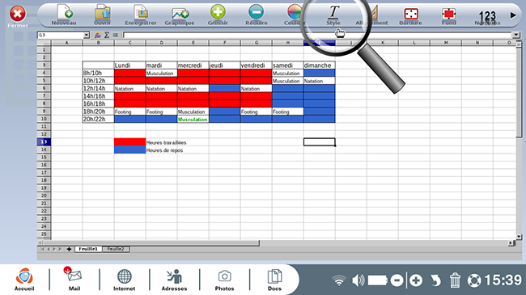Add a new sheet with plus button

click(x=69, y=249)
